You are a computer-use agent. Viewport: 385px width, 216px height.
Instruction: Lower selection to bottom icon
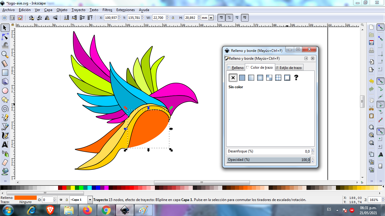[66, 18]
